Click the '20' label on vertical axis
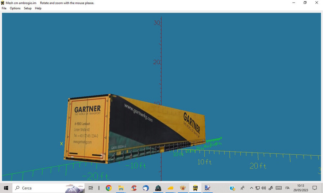This screenshot has height=193, width=323. point(156,62)
